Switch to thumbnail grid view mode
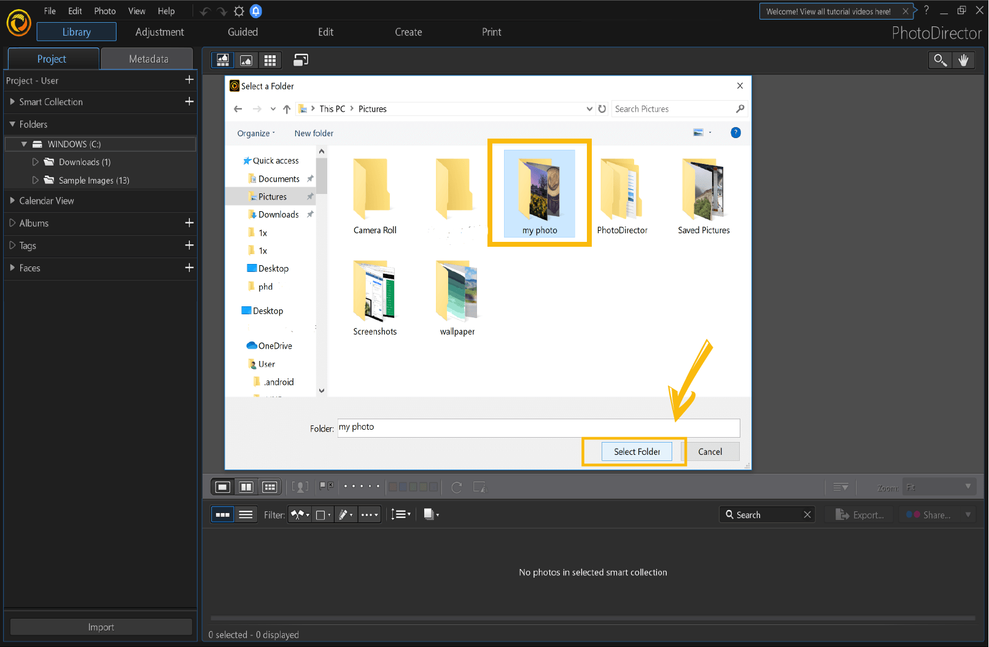Screen dimensions: 989x647 (x=270, y=60)
